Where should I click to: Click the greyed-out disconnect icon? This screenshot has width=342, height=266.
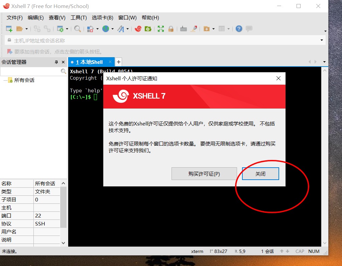click(x=37, y=29)
